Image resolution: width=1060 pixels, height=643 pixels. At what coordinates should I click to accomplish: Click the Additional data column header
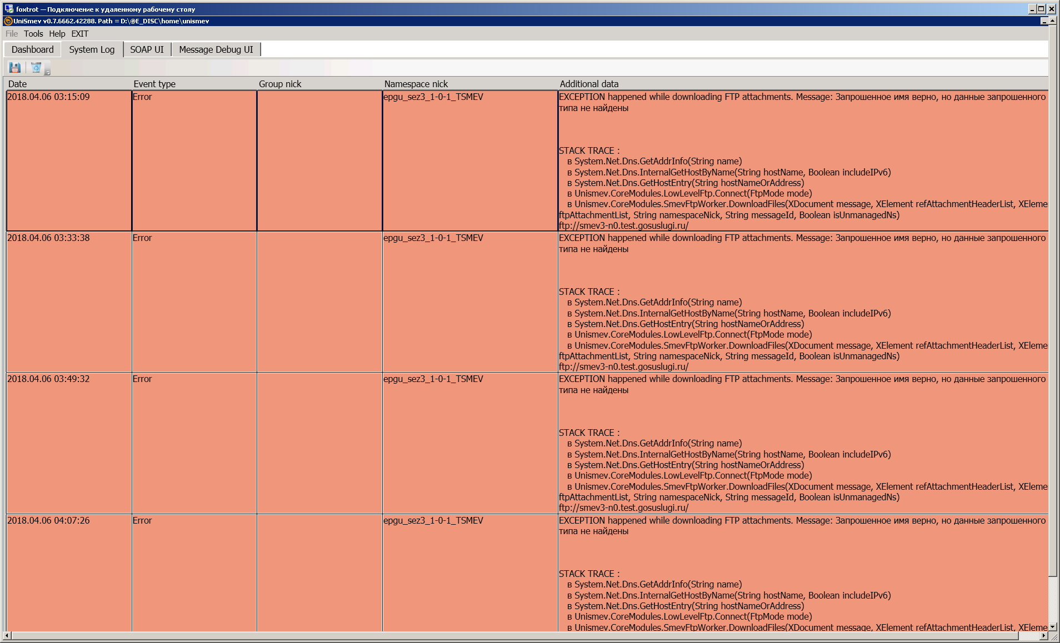tap(803, 84)
